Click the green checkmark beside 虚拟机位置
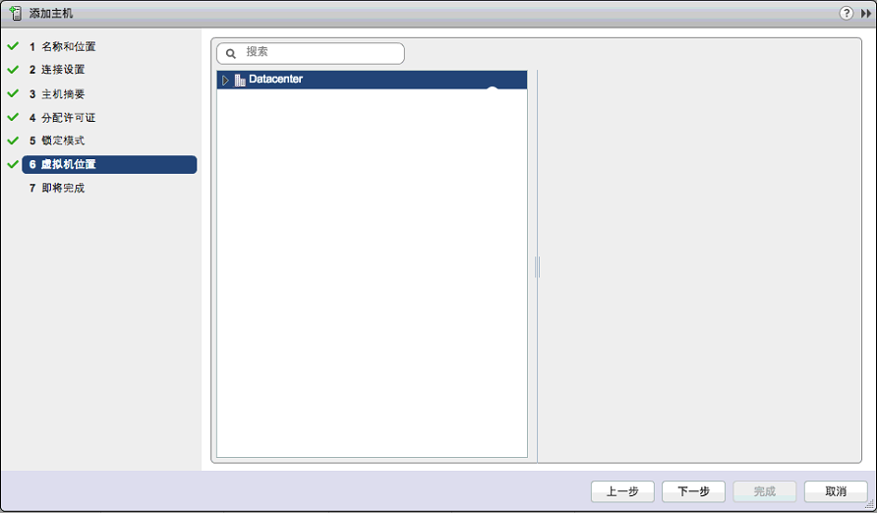 click(13, 164)
